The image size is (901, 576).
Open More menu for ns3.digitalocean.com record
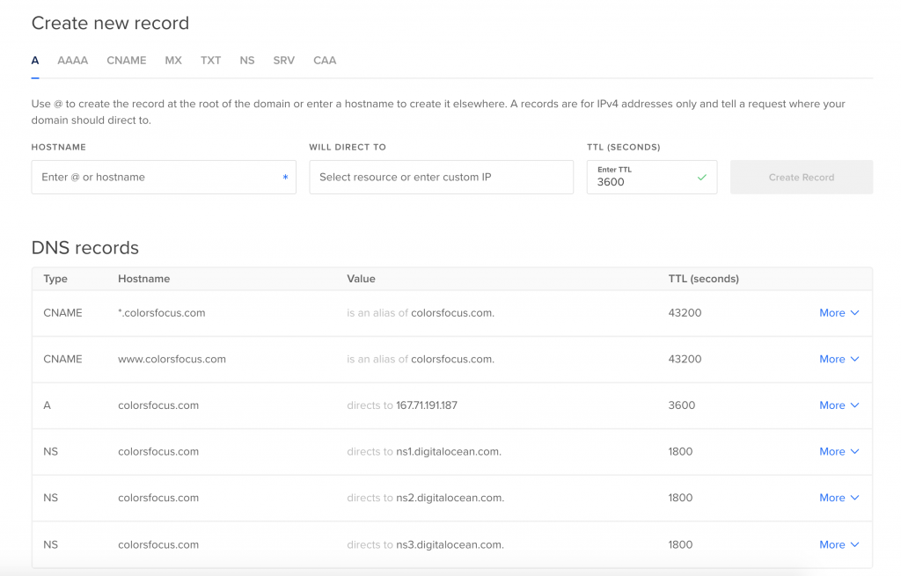point(839,544)
